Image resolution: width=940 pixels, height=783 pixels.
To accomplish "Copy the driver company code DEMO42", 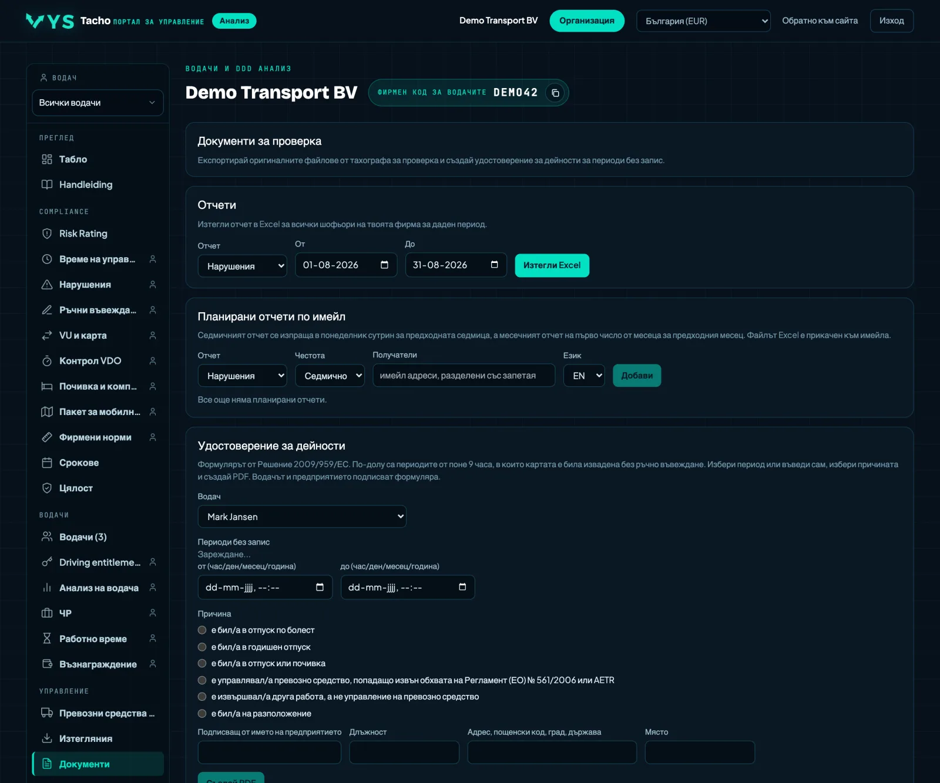I will [555, 93].
